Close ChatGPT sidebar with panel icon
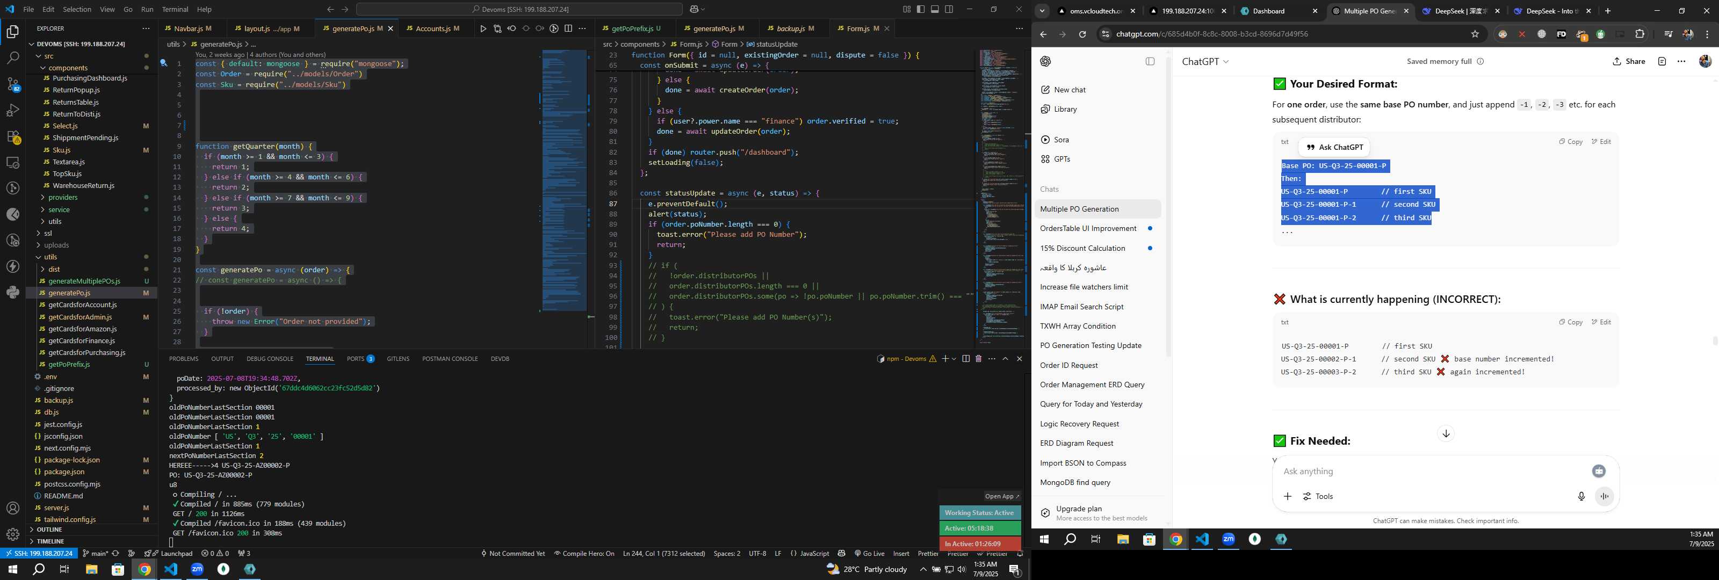1719x580 pixels. pyautogui.click(x=1150, y=61)
